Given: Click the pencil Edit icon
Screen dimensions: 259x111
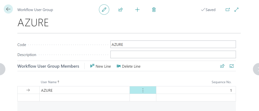Looking at the screenshot, I should (104, 10).
